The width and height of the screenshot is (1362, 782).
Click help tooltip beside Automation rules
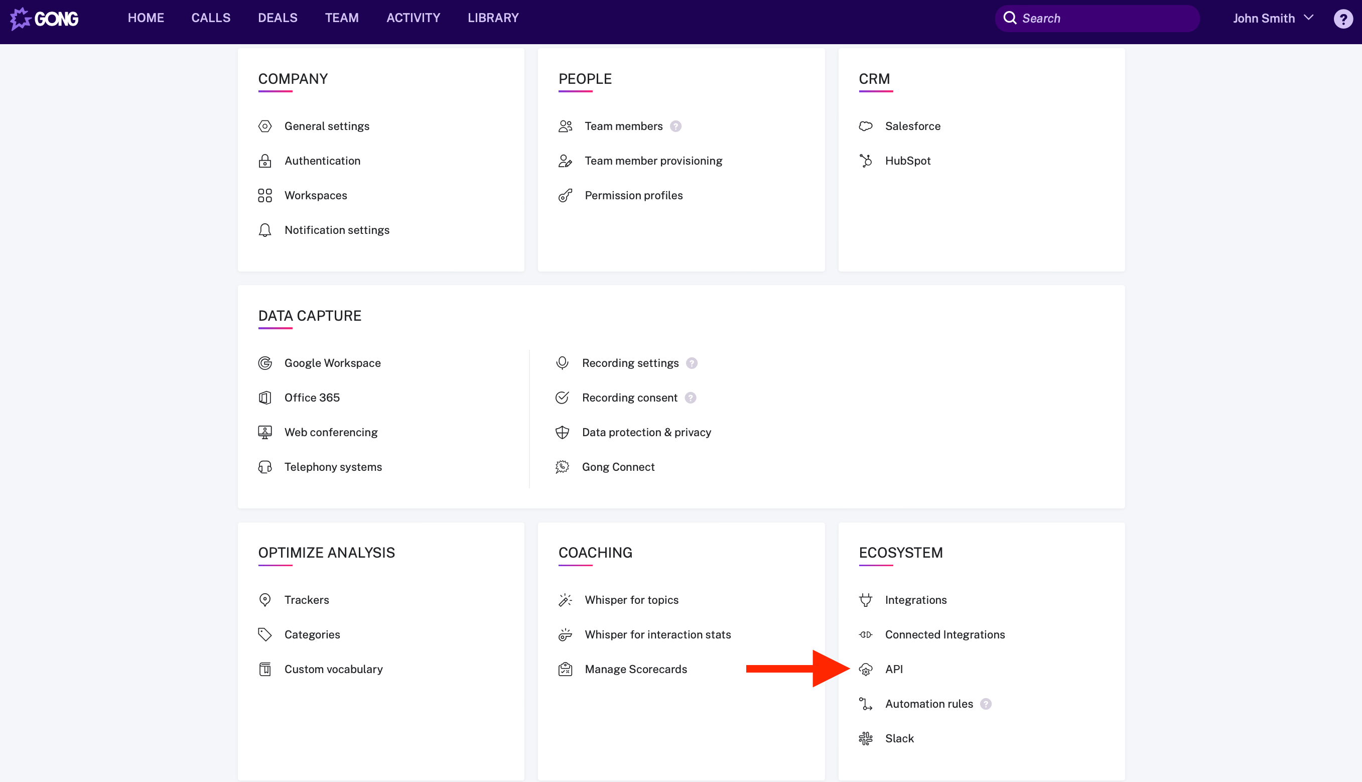point(986,704)
